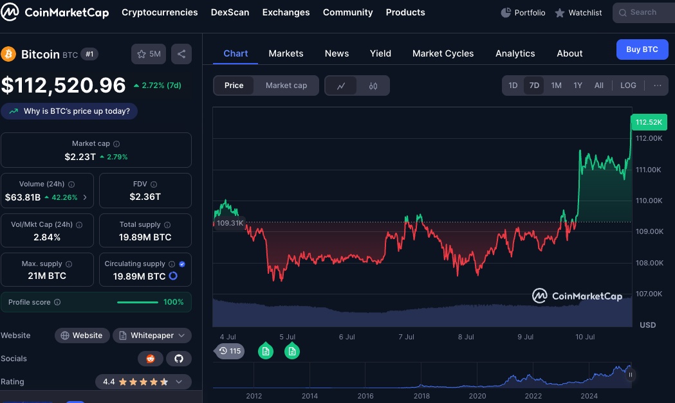Screen dimensions: 675x403
Task: Click the verified circulating supply badge
Action: coord(182,264)
